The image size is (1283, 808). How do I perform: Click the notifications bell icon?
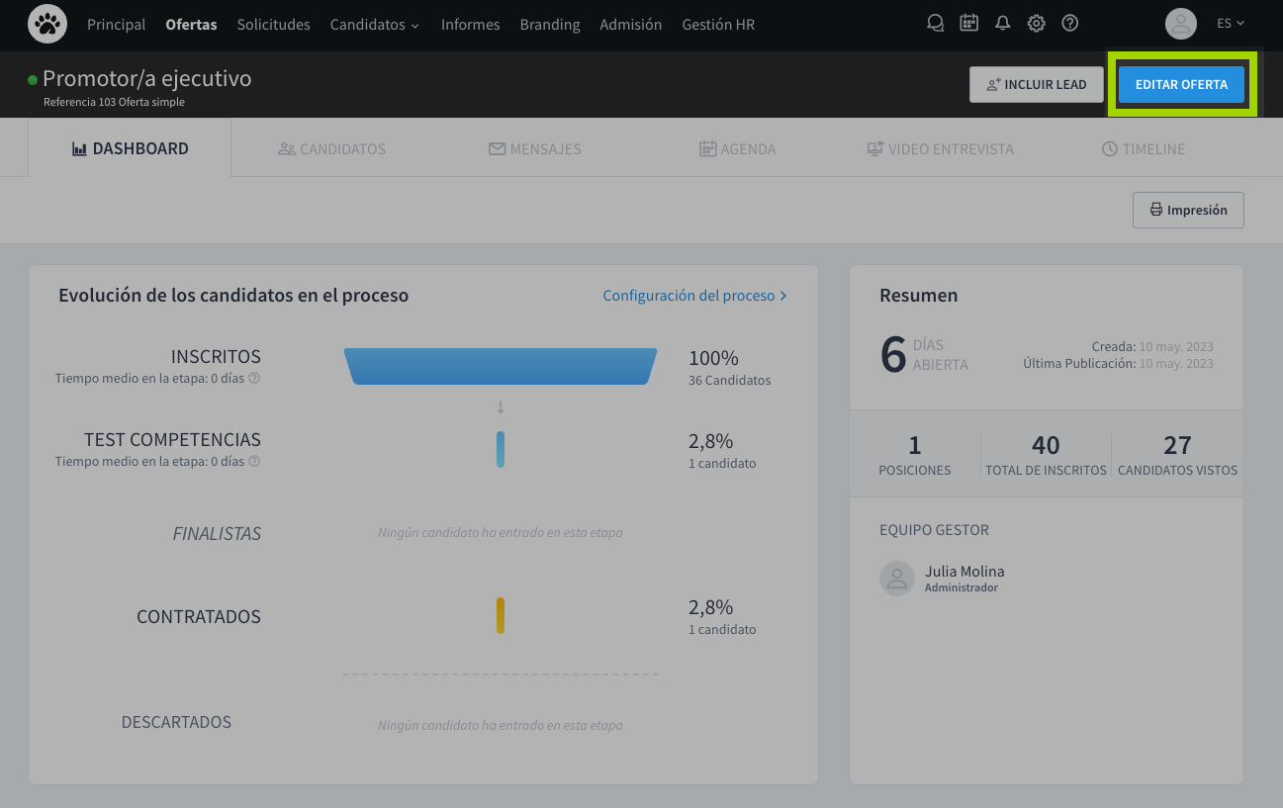tap(1002, 24)
